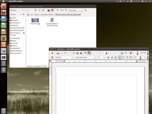This screenshot has height=114, width=152.
Task: Apply bold formatting in Writer
Action: coord(108,58)
